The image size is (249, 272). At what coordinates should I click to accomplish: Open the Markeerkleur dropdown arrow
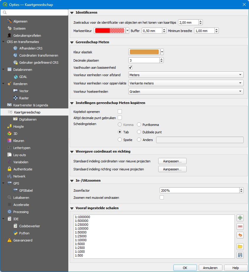click(x=127, y=31)
